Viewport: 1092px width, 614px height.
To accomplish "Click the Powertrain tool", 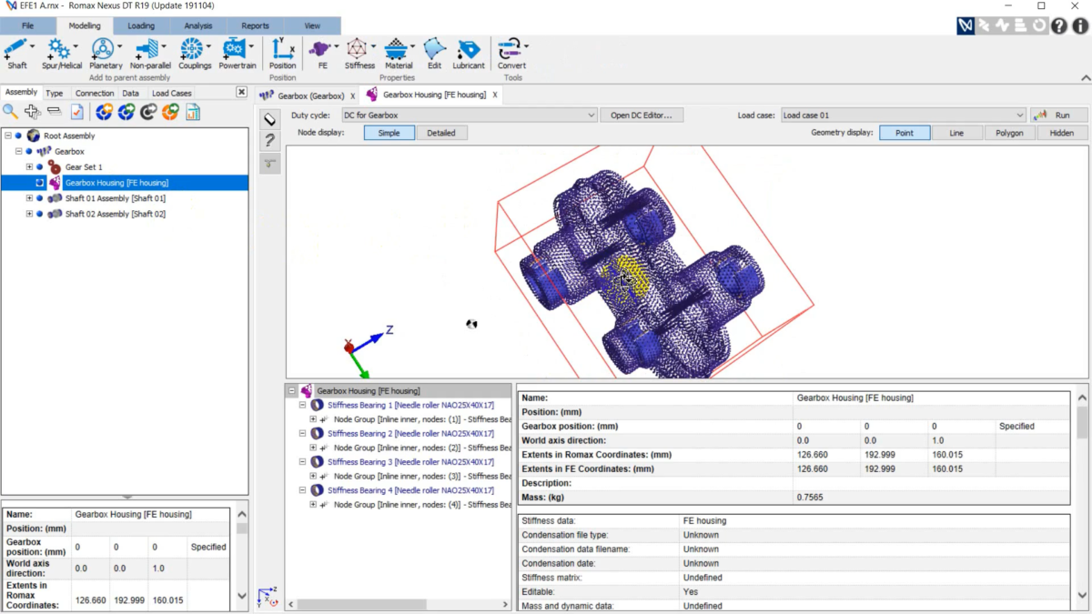I will [238, 53].
